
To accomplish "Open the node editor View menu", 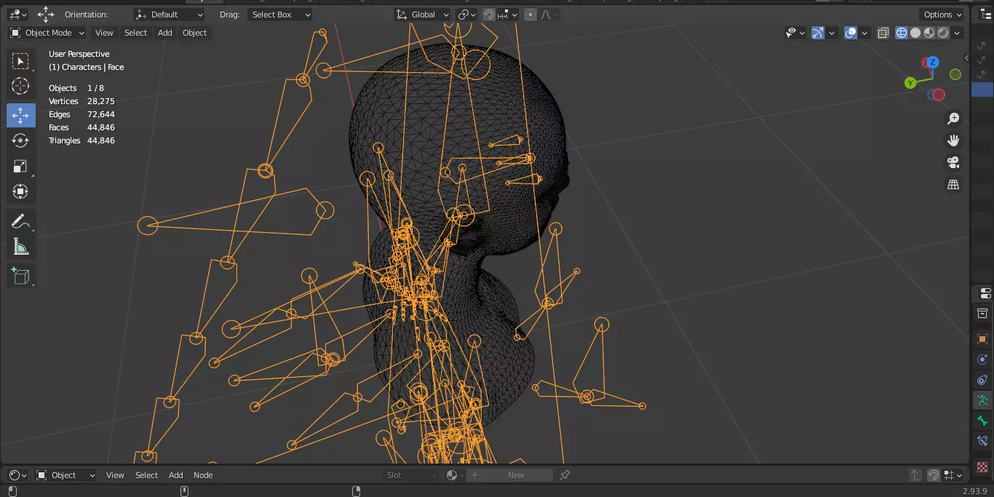I will (116, 475).
